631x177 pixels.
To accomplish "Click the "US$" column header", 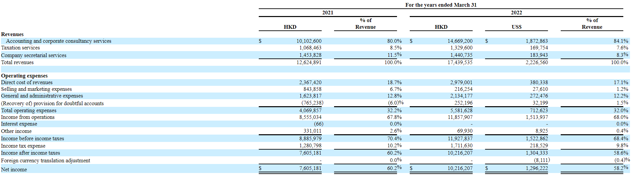I will tap(516, 27).
